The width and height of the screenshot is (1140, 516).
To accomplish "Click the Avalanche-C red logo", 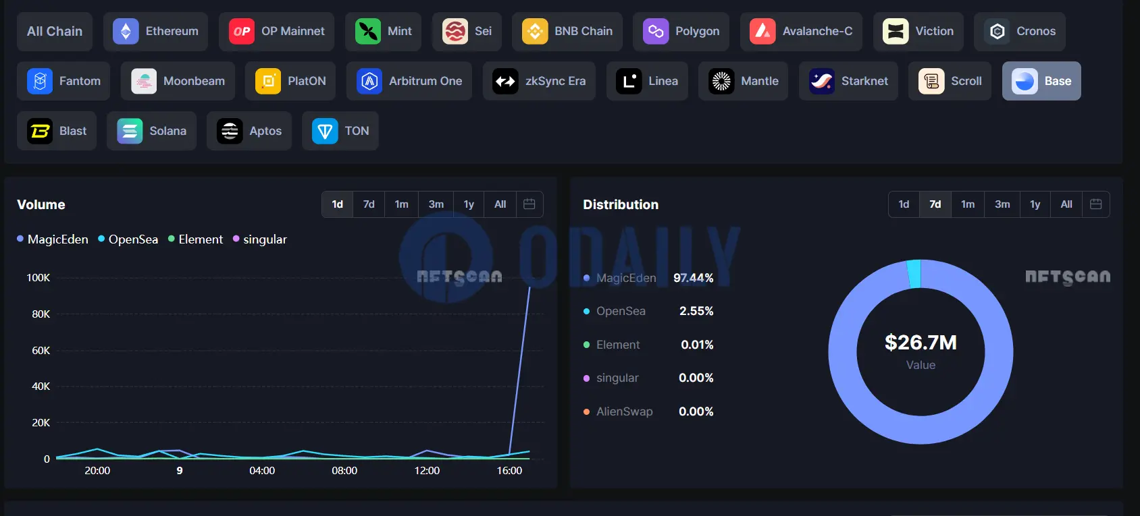I will point(762,31).
